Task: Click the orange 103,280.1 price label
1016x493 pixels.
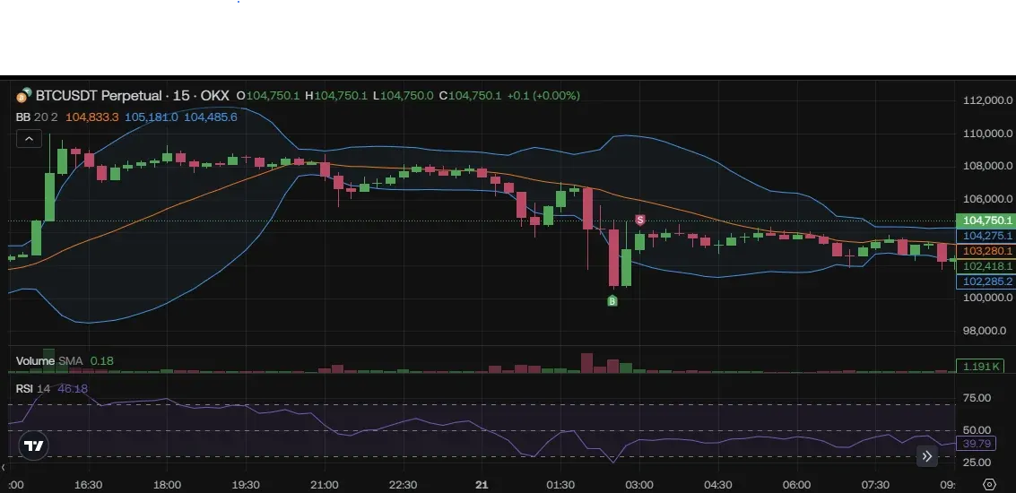Action: point(986,251)
